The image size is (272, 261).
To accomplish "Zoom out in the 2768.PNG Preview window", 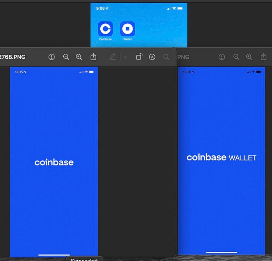I will (66, 57).
